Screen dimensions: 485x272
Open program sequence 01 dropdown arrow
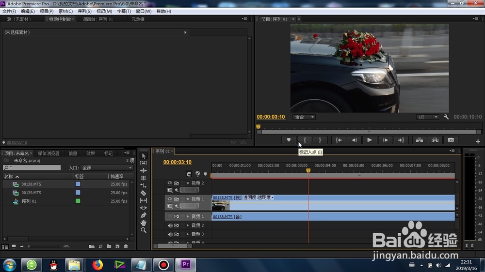coord(293,19)
